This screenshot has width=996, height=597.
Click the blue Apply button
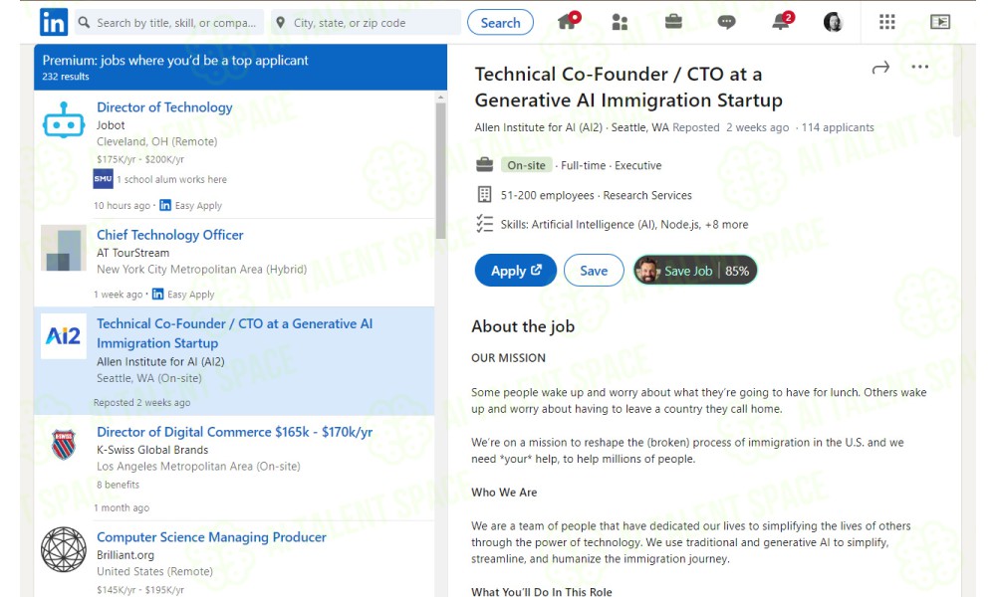point(516,271)
